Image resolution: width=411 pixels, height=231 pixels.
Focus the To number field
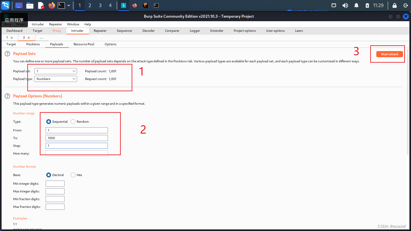click(x=77, y=138)
